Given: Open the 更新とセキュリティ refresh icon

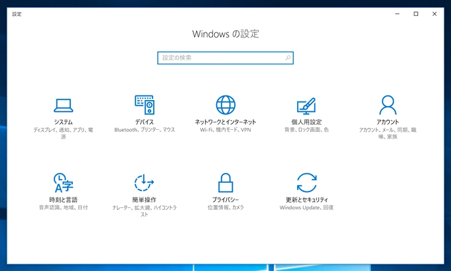Looking at the screenshot, I should (x=306, y=182).
